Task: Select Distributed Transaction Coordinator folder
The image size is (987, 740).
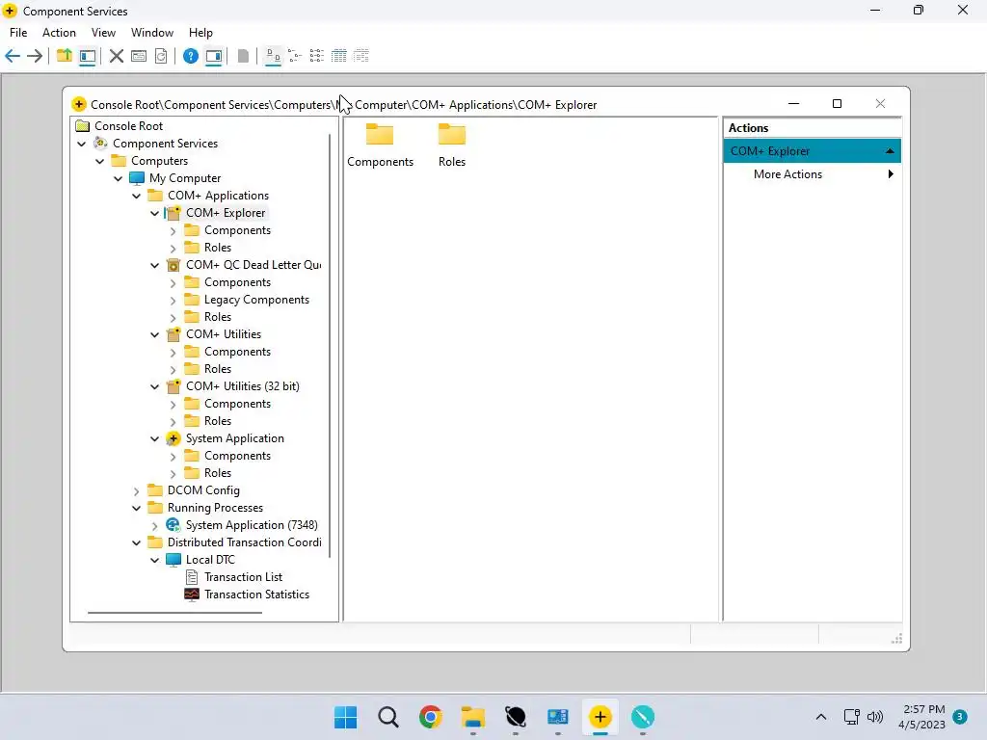Action: [x=244, y=542]
